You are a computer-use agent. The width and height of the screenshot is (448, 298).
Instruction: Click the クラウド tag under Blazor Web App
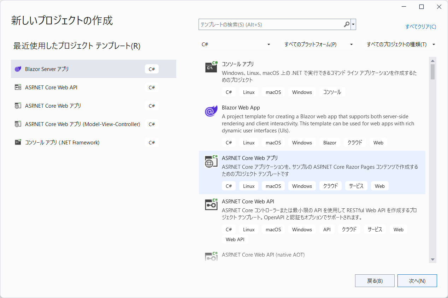355,143
